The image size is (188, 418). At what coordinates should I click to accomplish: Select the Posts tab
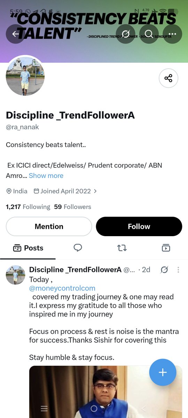[28, 248]
